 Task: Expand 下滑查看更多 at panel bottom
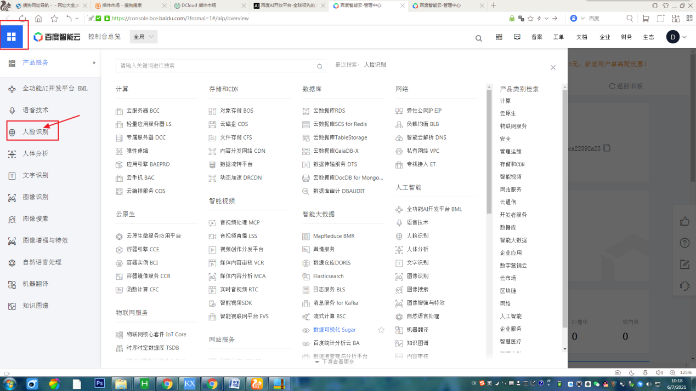pyautogui.click(x=334, y=362)
